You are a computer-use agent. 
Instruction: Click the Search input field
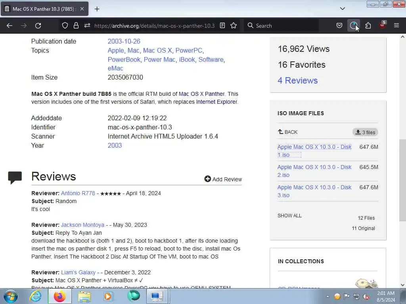pyautogui.click(x=282, y=26)
